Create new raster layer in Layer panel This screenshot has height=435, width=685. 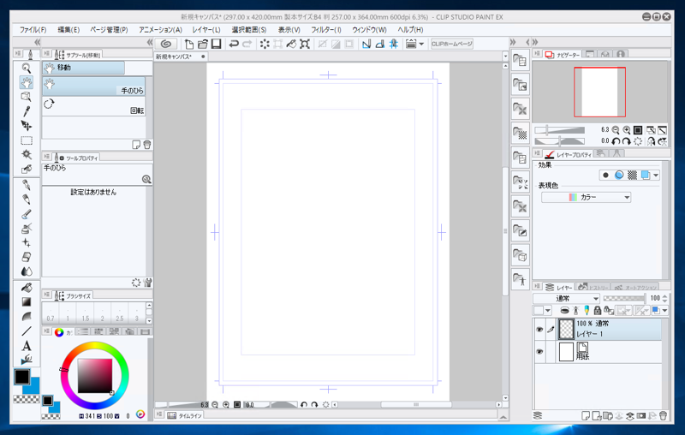coord(586,416)
